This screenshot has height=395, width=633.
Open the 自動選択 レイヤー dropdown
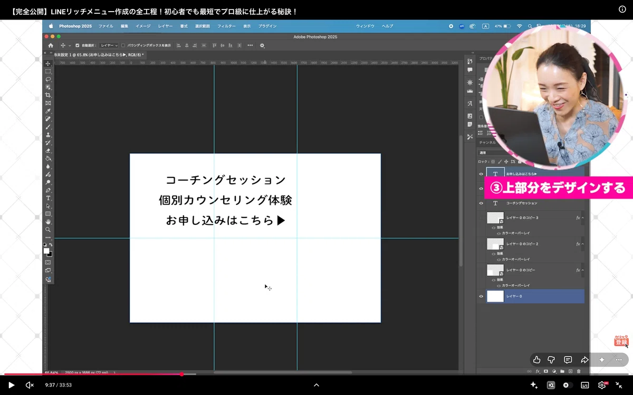[x=109, y=45]
